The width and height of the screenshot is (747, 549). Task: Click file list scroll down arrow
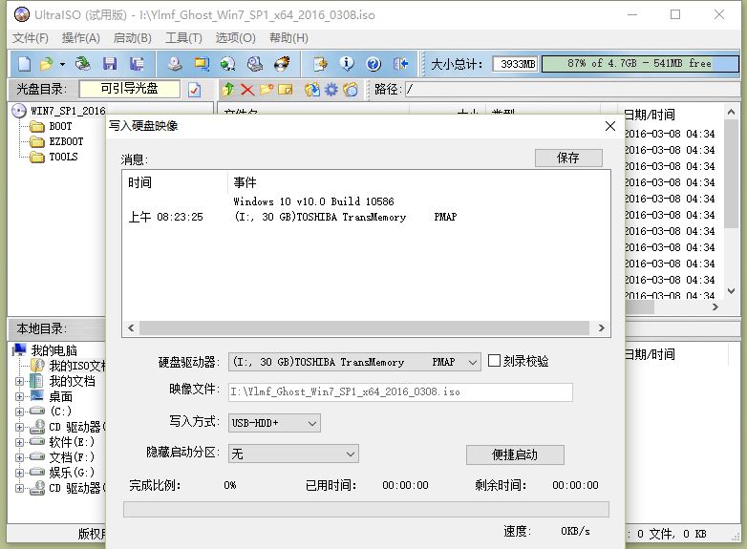pos(732,290)
